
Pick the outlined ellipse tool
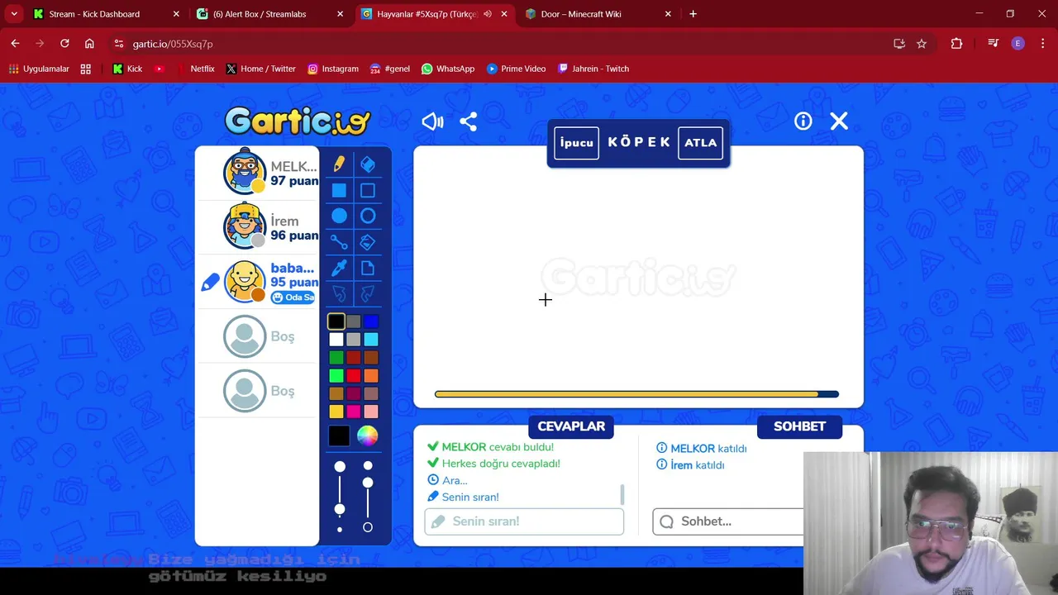[x=368, y=217]
